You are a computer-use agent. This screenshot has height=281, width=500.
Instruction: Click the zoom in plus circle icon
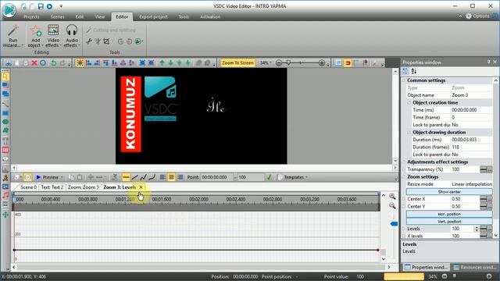pos(322,63)
